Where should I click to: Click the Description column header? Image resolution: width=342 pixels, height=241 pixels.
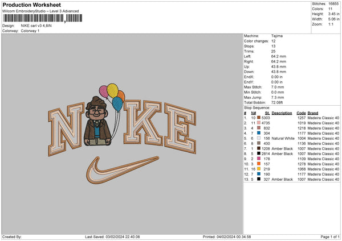(282, 113)
